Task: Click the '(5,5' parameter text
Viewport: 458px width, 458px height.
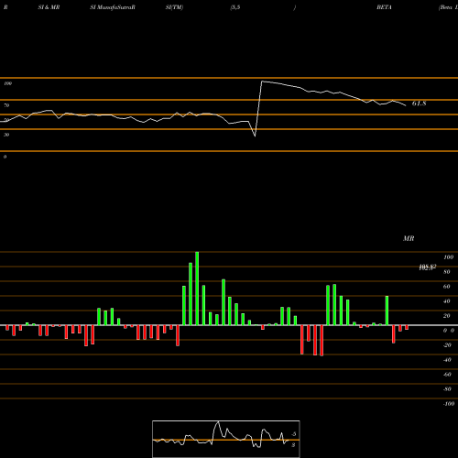Action: pos(235,7)
